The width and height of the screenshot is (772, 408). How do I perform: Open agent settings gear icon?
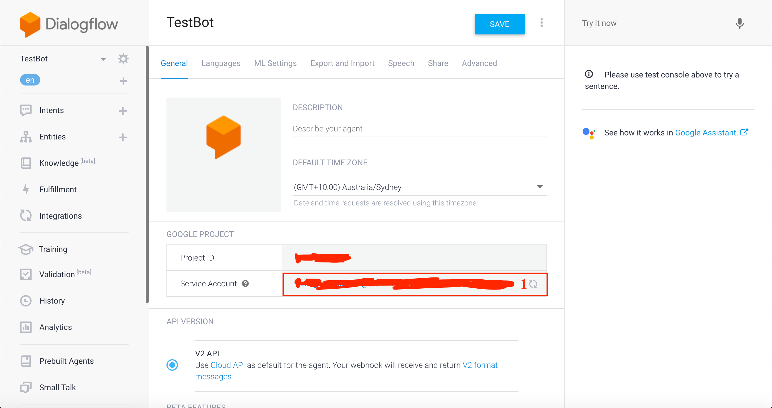[x=123, y=59]
